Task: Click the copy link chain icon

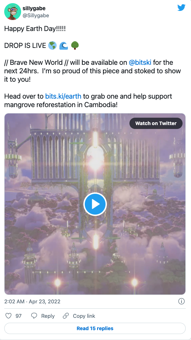Action: (66, 316)
